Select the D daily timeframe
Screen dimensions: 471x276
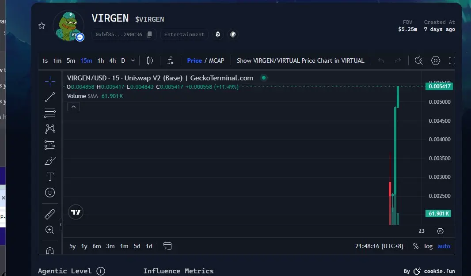123,60
